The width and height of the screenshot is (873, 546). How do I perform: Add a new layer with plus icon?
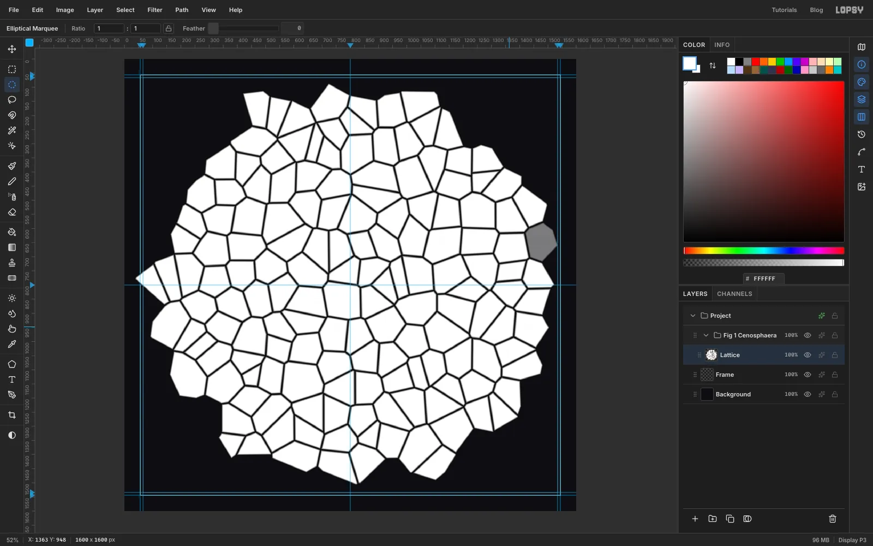point(695,519)
